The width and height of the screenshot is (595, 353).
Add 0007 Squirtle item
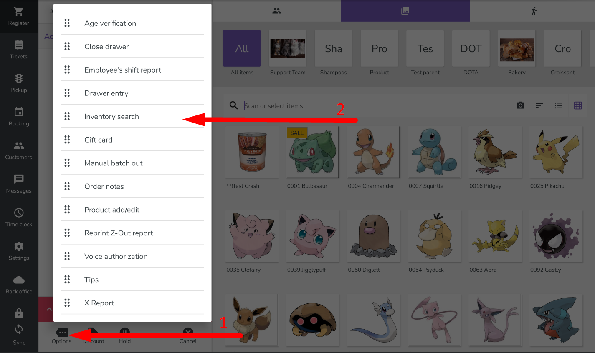(434, 158)
